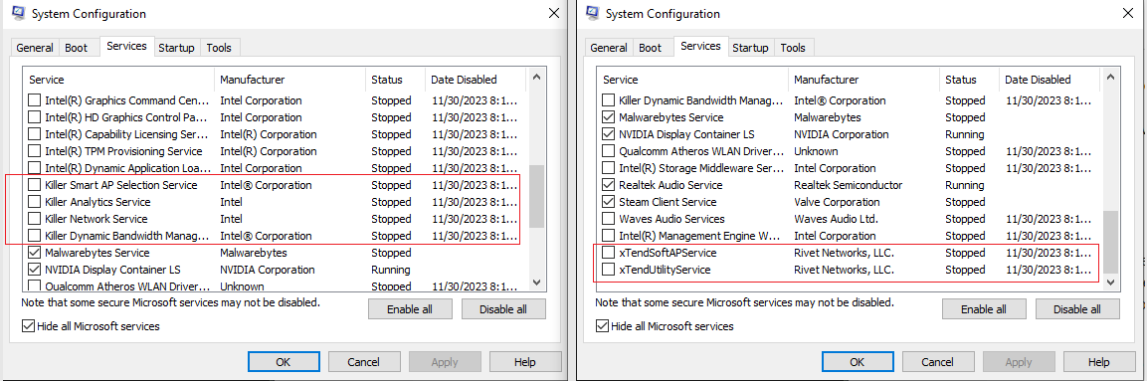1147x381 pixels.
Task: Click scroll up arrow in left services list
Action: [536, 76]
